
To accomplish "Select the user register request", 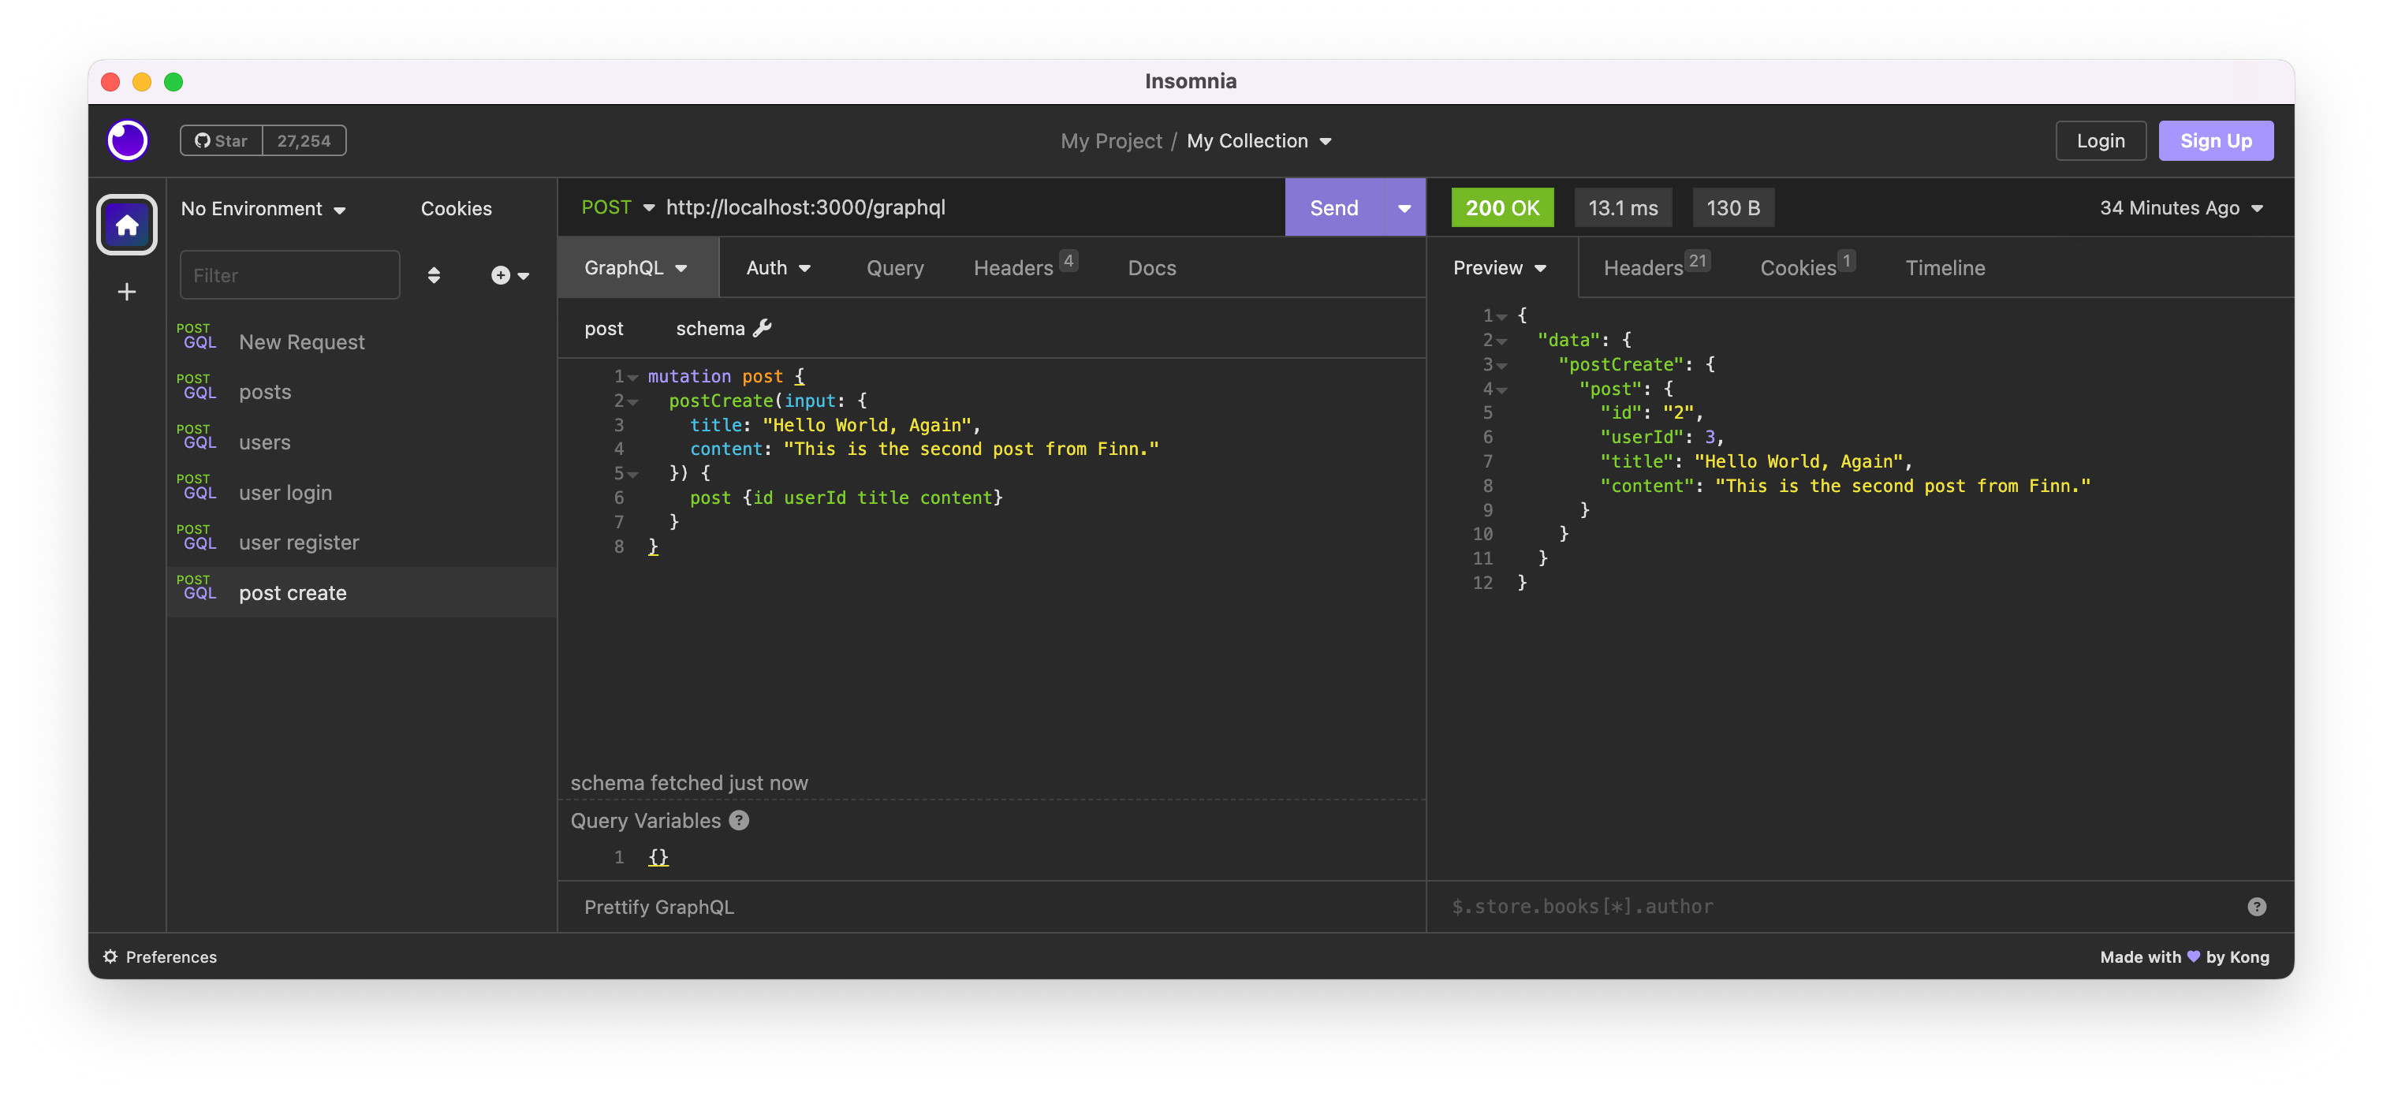I will [362, 542].
